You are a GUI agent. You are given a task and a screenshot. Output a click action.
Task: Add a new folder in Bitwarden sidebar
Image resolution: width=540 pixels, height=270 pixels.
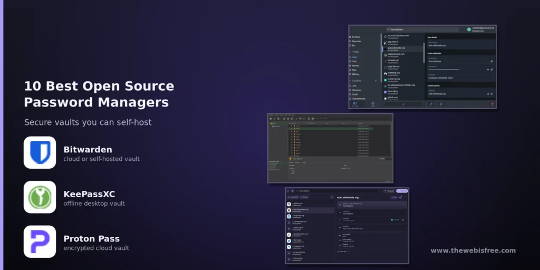click(375, 81)
